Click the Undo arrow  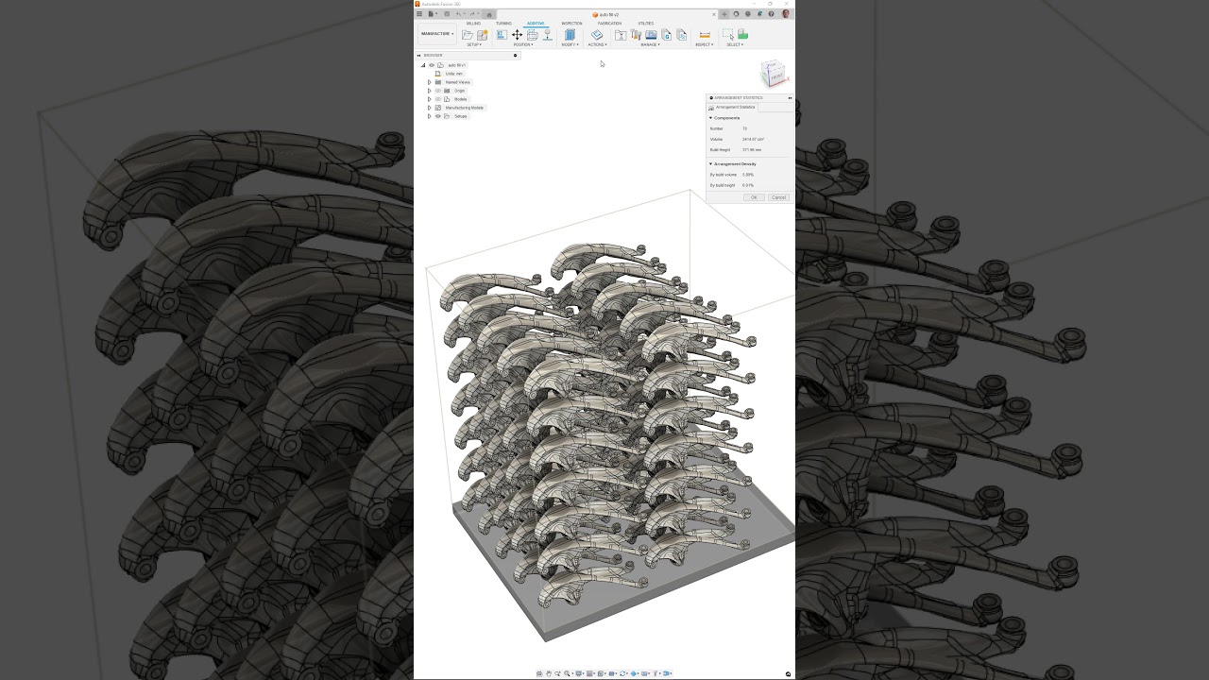[x=458, y=14]
